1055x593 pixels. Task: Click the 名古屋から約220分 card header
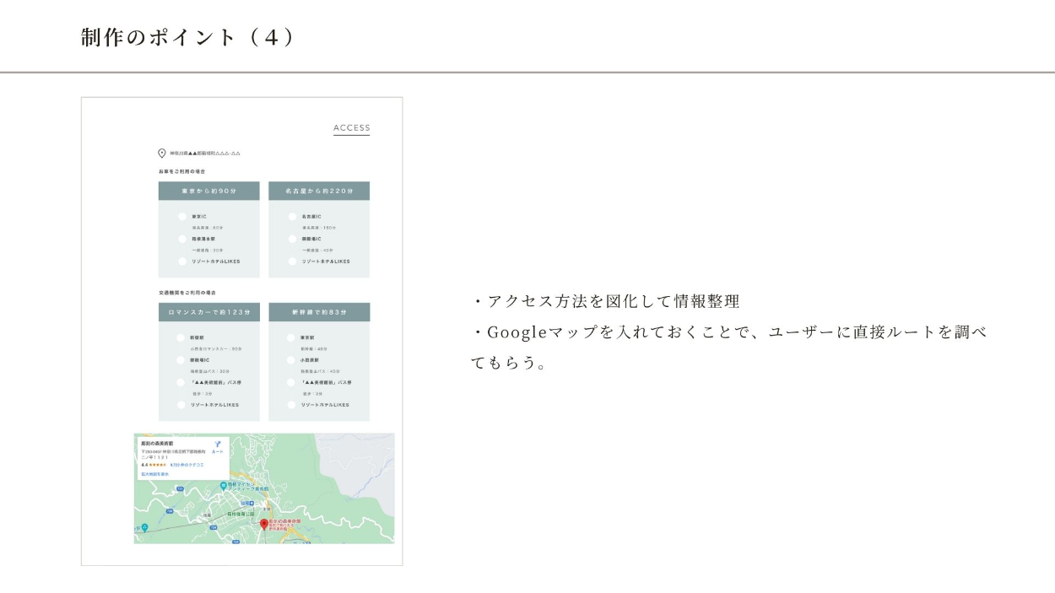(x=319, y=191)
